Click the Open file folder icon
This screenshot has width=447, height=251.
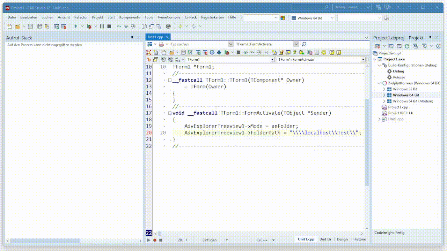[x=17, y=26]
